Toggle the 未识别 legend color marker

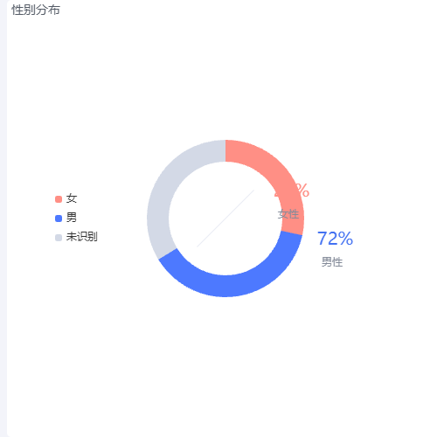(59, 238)
